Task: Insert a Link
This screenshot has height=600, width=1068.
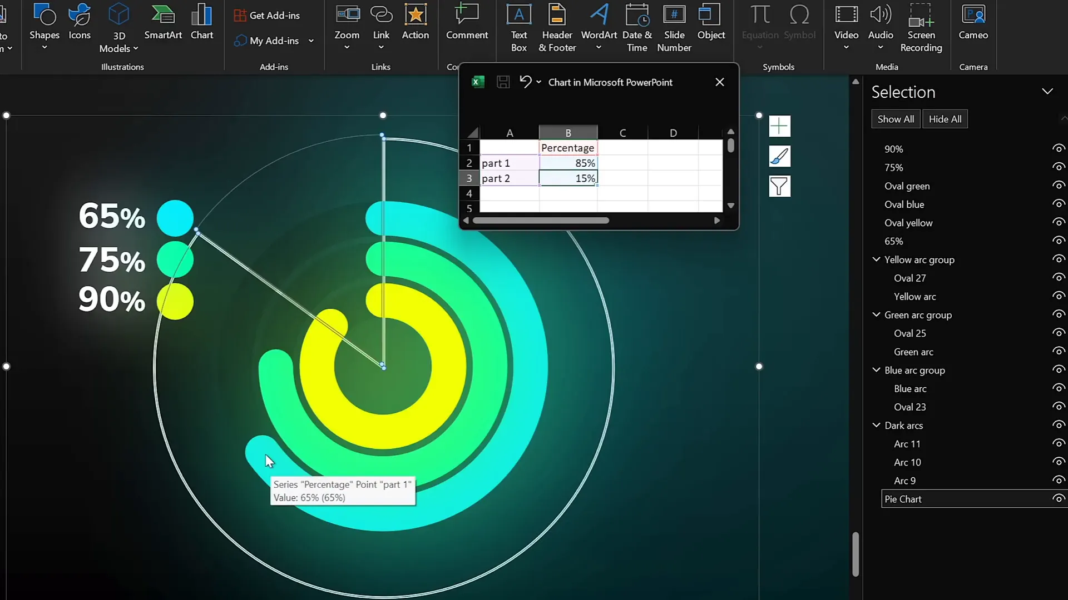Action: (381, 27)
